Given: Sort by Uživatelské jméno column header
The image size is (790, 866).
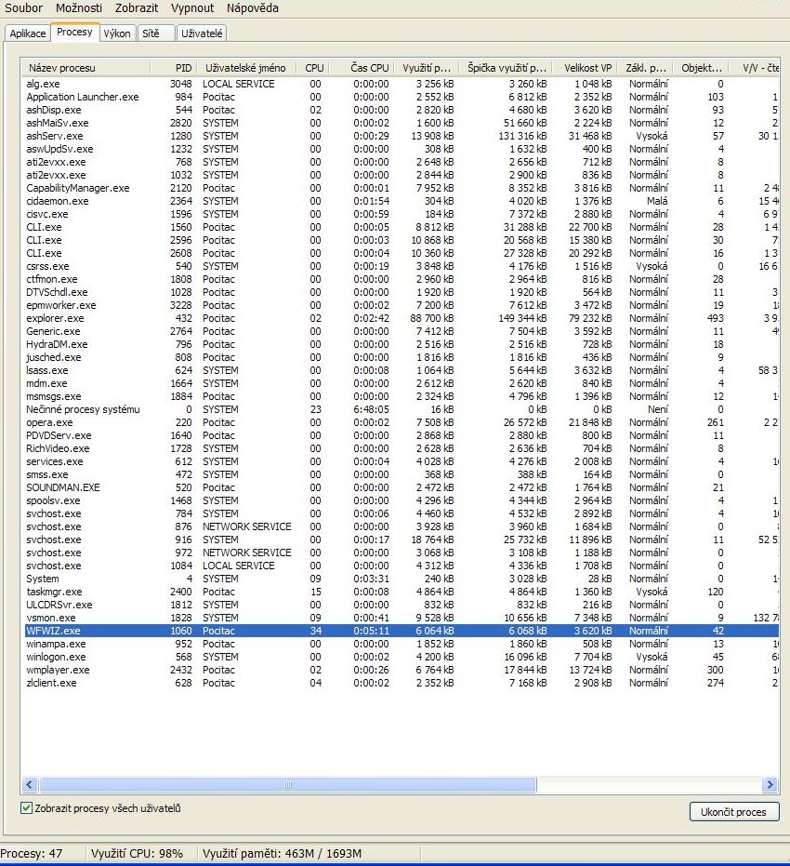Looking at the screenshot, I should tap(246, 68).
